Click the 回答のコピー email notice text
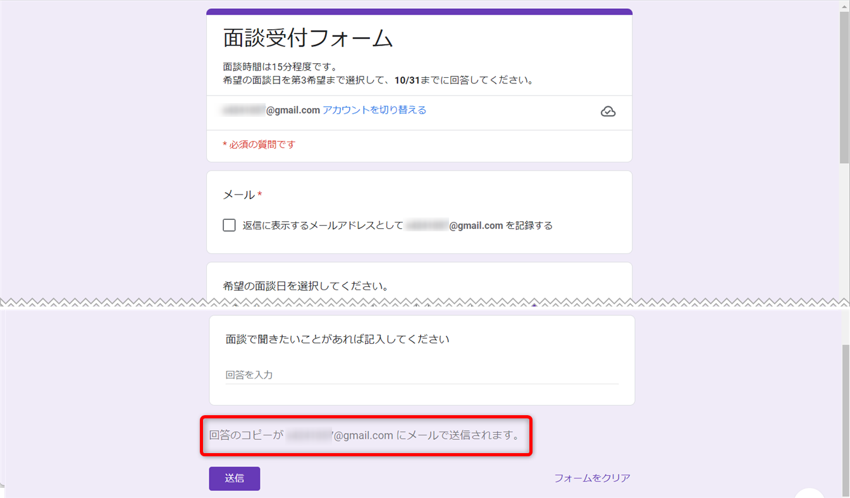The width and height of the screenshot is (850, 498). tap(364, 435)
